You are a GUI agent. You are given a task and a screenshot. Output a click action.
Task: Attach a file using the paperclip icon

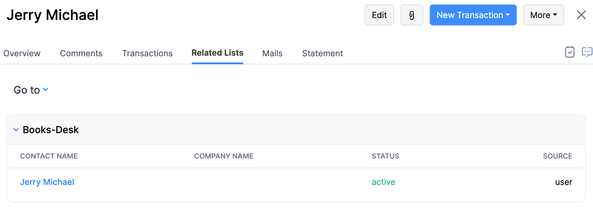(x=412, y=15)
